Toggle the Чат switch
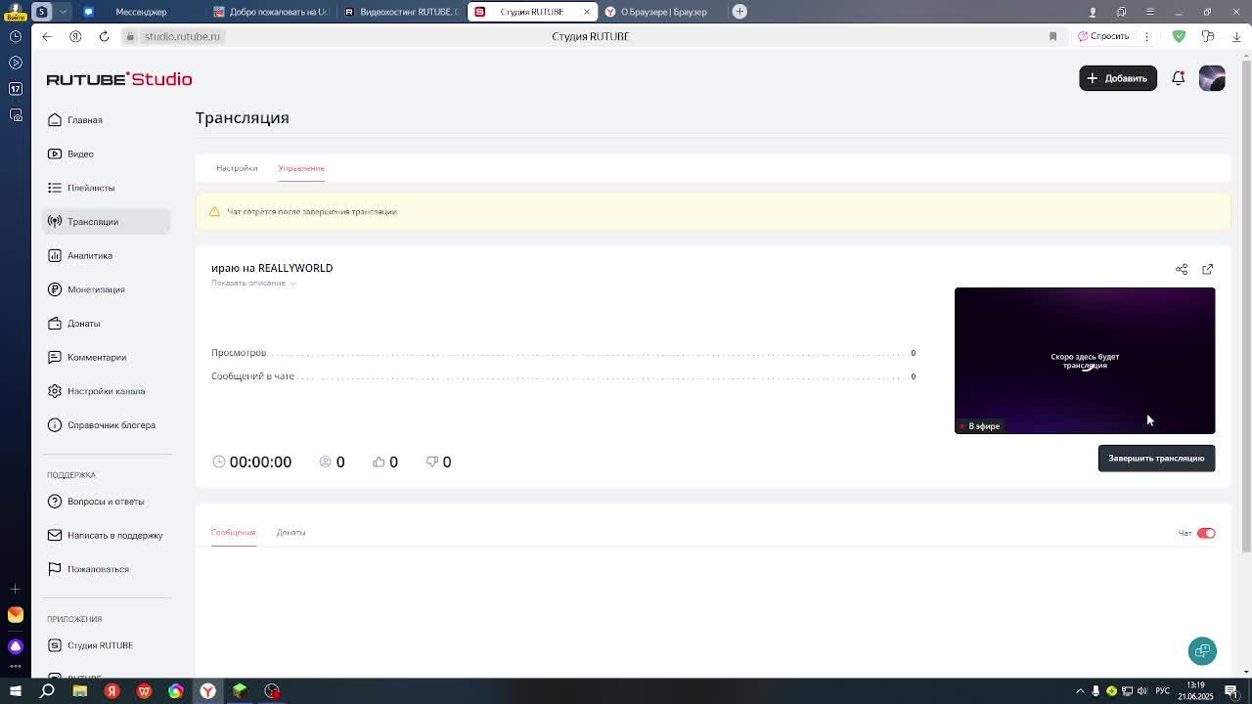This screenshot has height=704, width=1252. click(x=1206, y=533)
